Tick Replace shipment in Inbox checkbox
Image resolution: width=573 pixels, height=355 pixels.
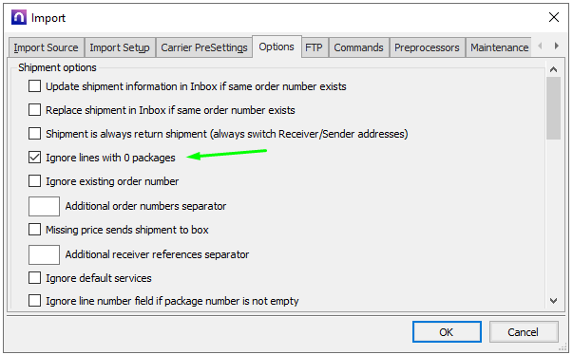(35, 110)
